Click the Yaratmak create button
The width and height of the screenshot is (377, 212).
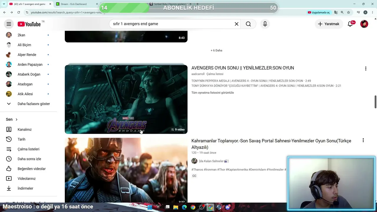click(329, 24)
